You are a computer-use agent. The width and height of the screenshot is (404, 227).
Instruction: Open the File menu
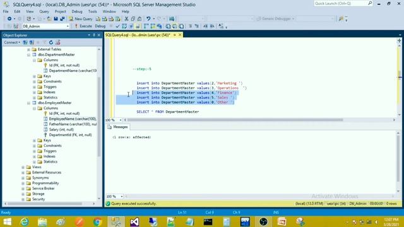click(6, 11)
